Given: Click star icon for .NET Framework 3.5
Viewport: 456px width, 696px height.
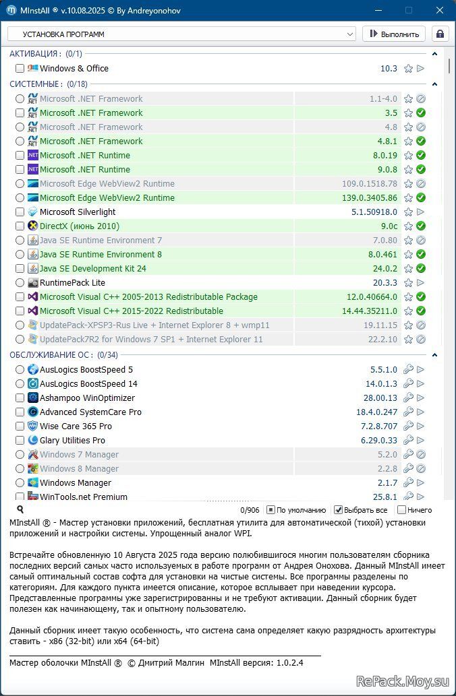Looking at the screenshot, I should click(x=408, y=113).
